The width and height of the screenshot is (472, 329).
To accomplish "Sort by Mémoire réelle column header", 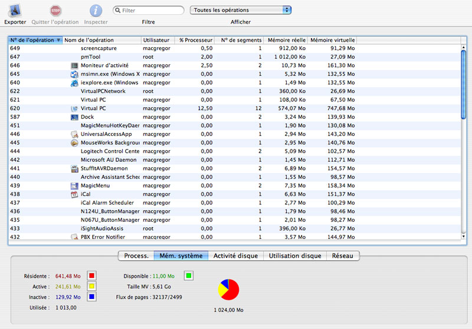I will coord(286,40).
